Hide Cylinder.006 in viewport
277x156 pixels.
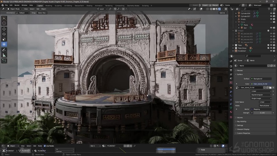click(271, 13)
